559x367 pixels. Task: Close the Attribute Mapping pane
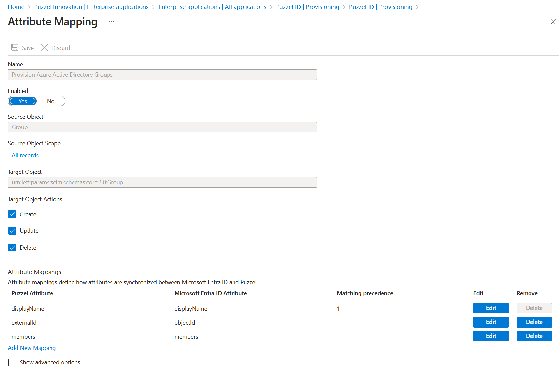point(553,22)
